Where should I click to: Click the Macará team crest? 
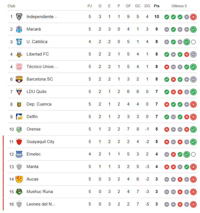[19, 29]
